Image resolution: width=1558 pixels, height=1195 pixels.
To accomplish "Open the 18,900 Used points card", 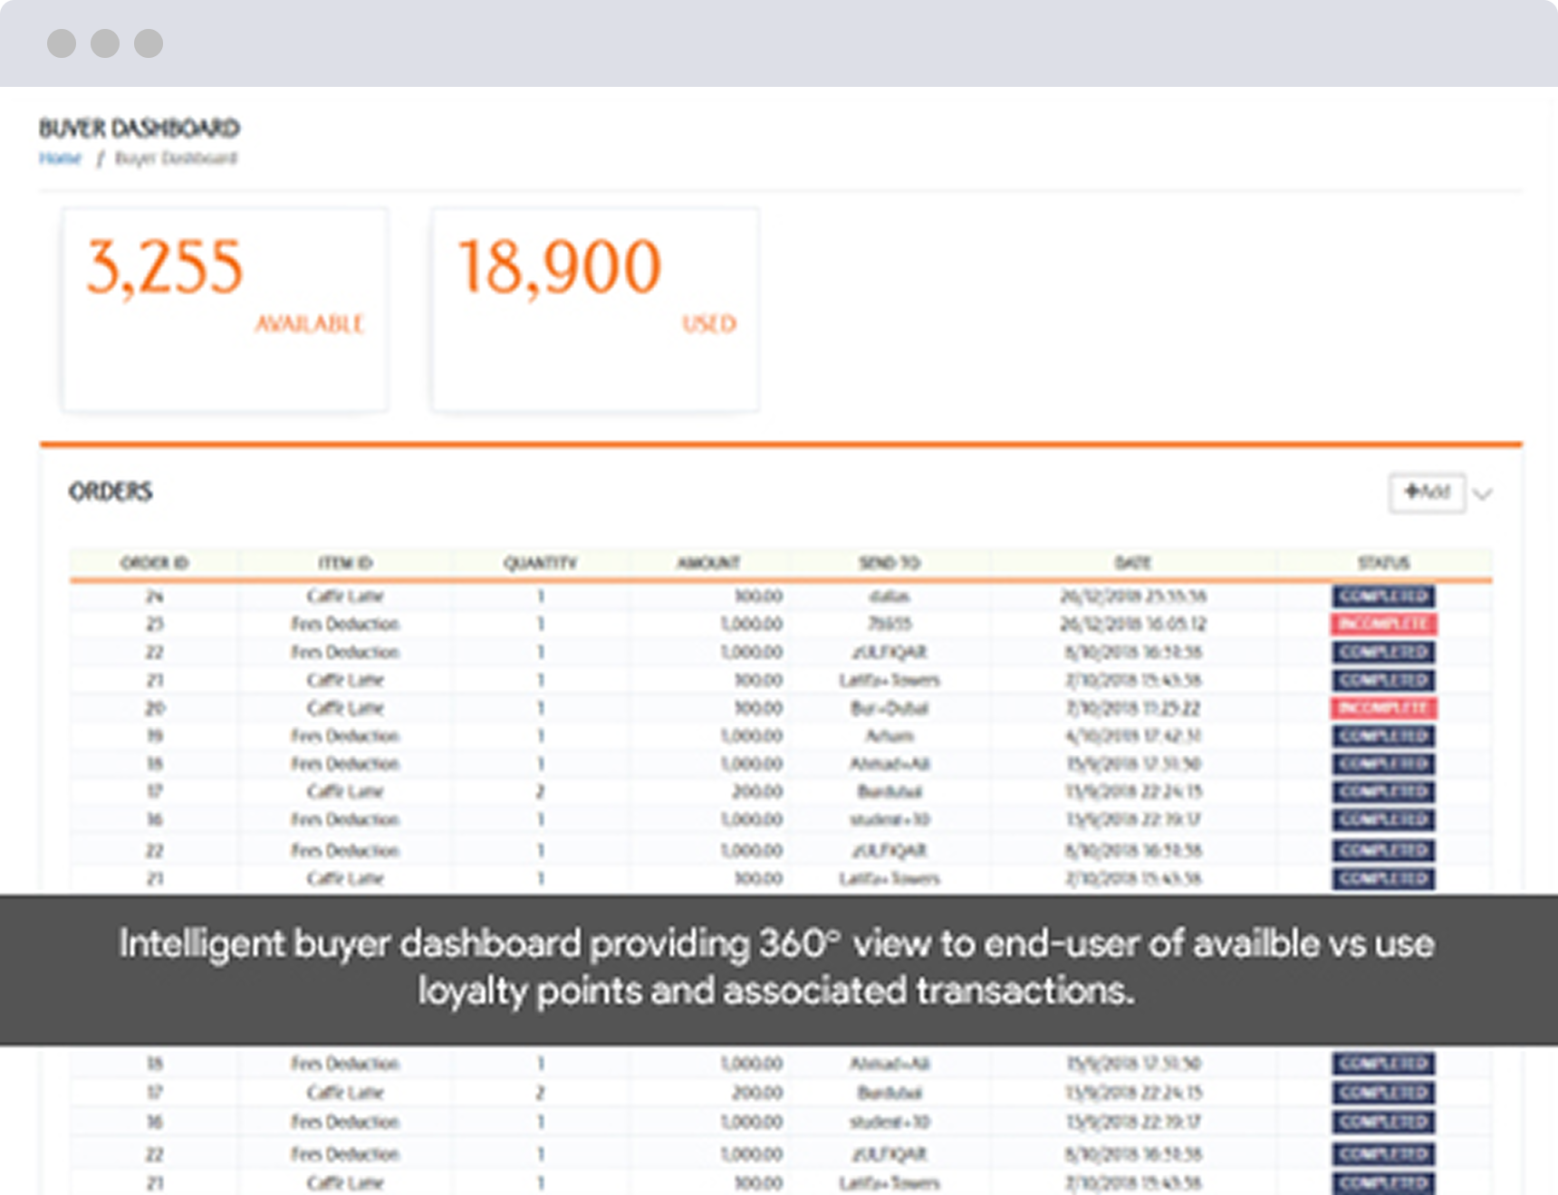I will tap(595, 309).
